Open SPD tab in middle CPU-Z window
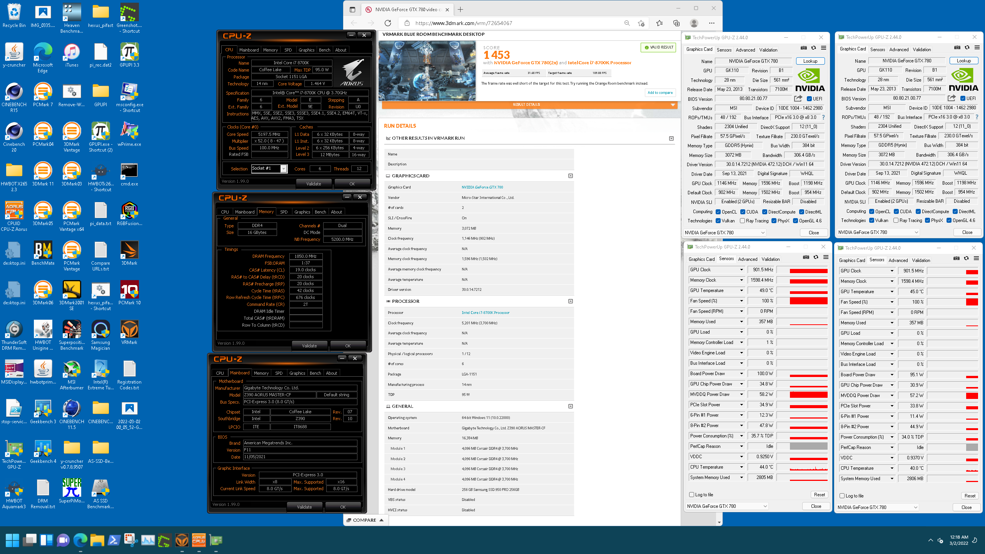Viewport: 985px width, 554px height. (x=284, y=212)
